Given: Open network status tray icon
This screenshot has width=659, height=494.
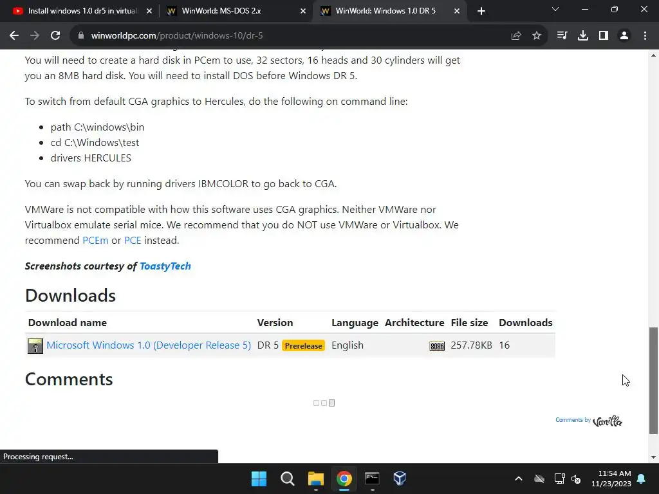Looking at the screenshot, I should click(559, 479).
